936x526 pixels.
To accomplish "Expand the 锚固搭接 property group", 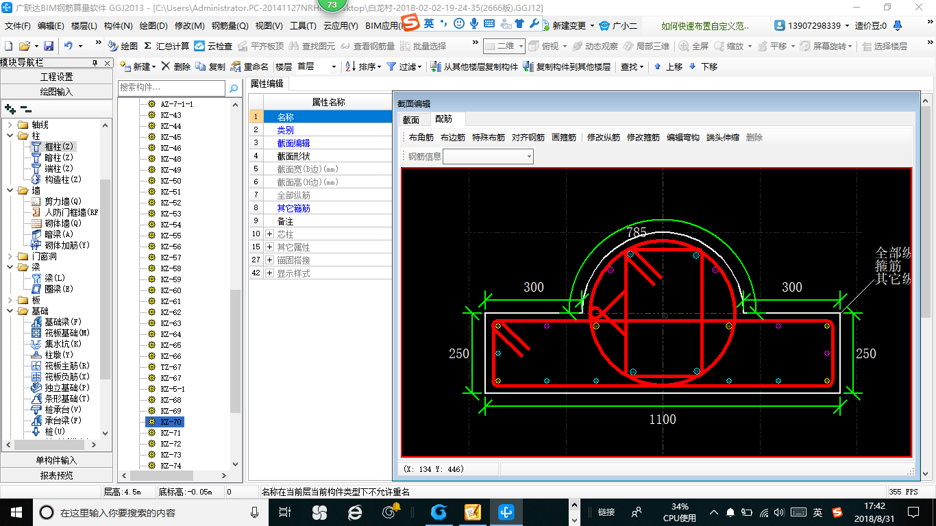I will point(269,260).
